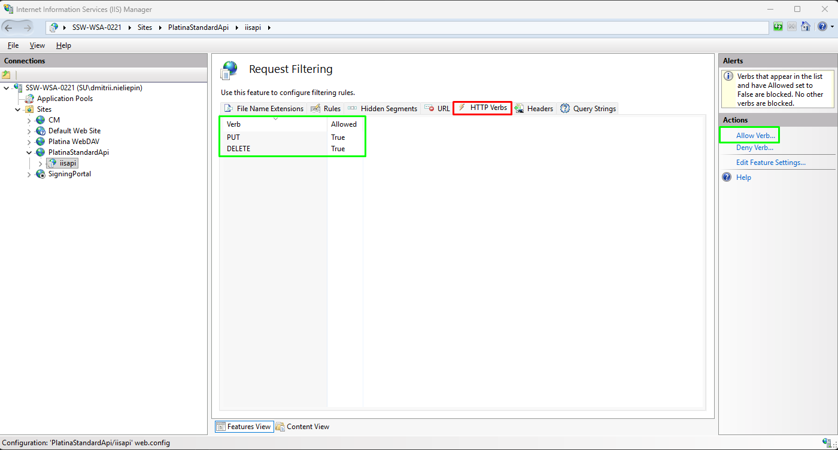Click the Create New Connection folder icon
This screenshot has width=838, height=450.
(x=8, y=75)
